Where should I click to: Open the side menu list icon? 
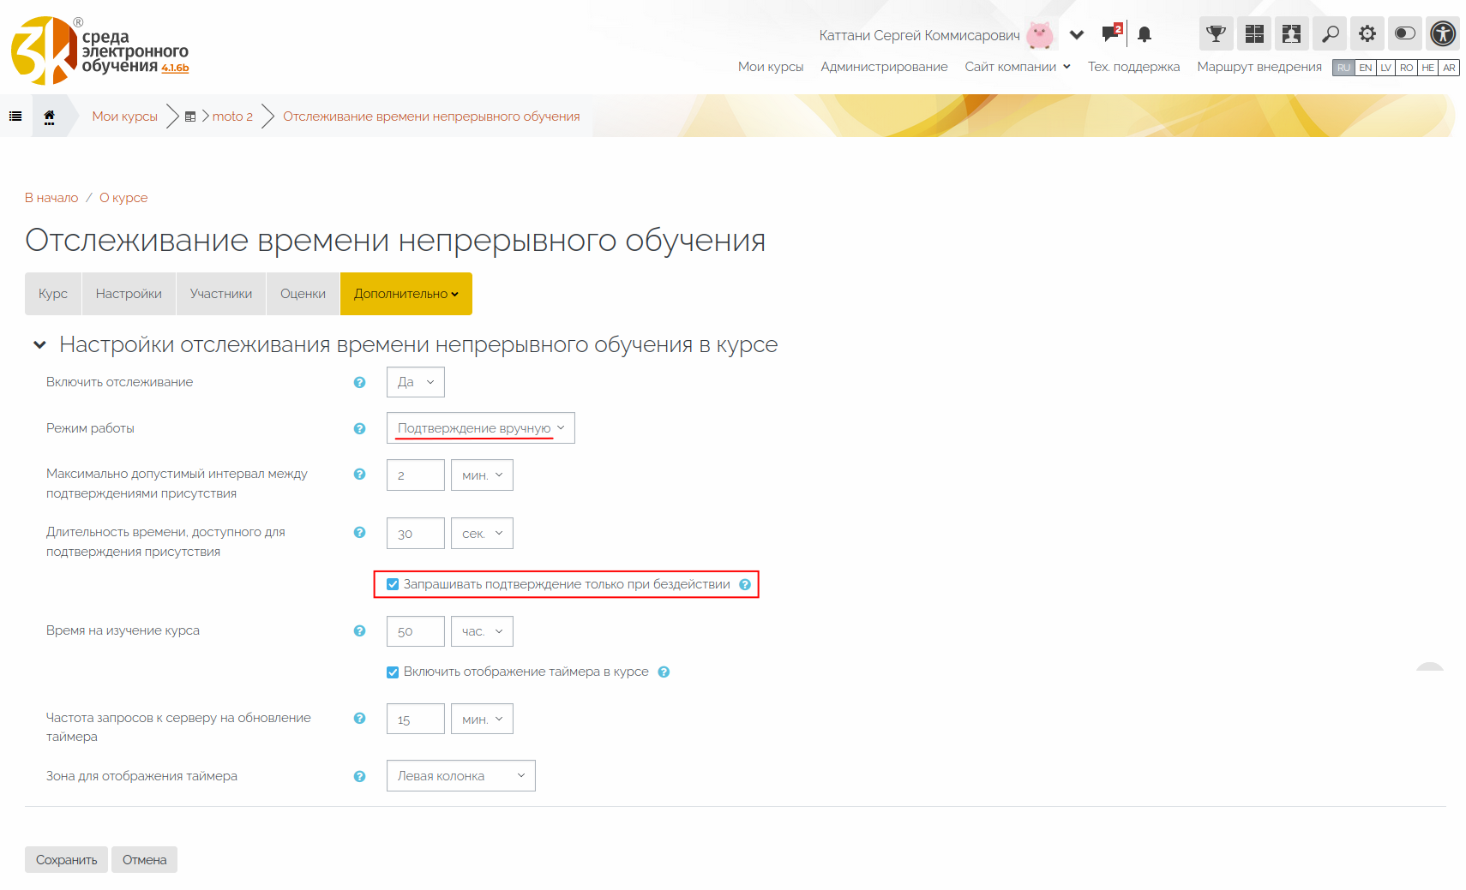(15, 116)
